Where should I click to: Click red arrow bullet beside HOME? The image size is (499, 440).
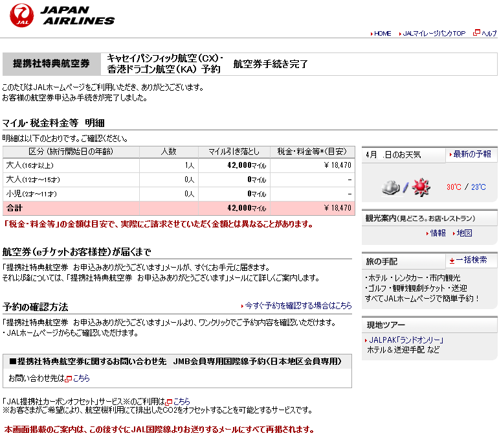point(371,34)
